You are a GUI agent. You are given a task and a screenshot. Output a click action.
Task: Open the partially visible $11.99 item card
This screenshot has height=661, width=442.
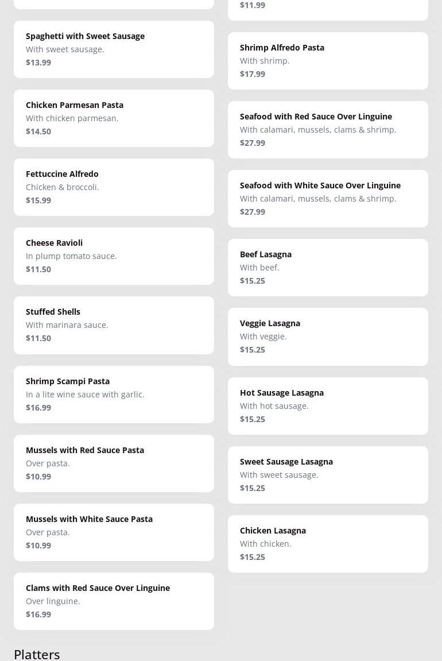coord(328,9)
